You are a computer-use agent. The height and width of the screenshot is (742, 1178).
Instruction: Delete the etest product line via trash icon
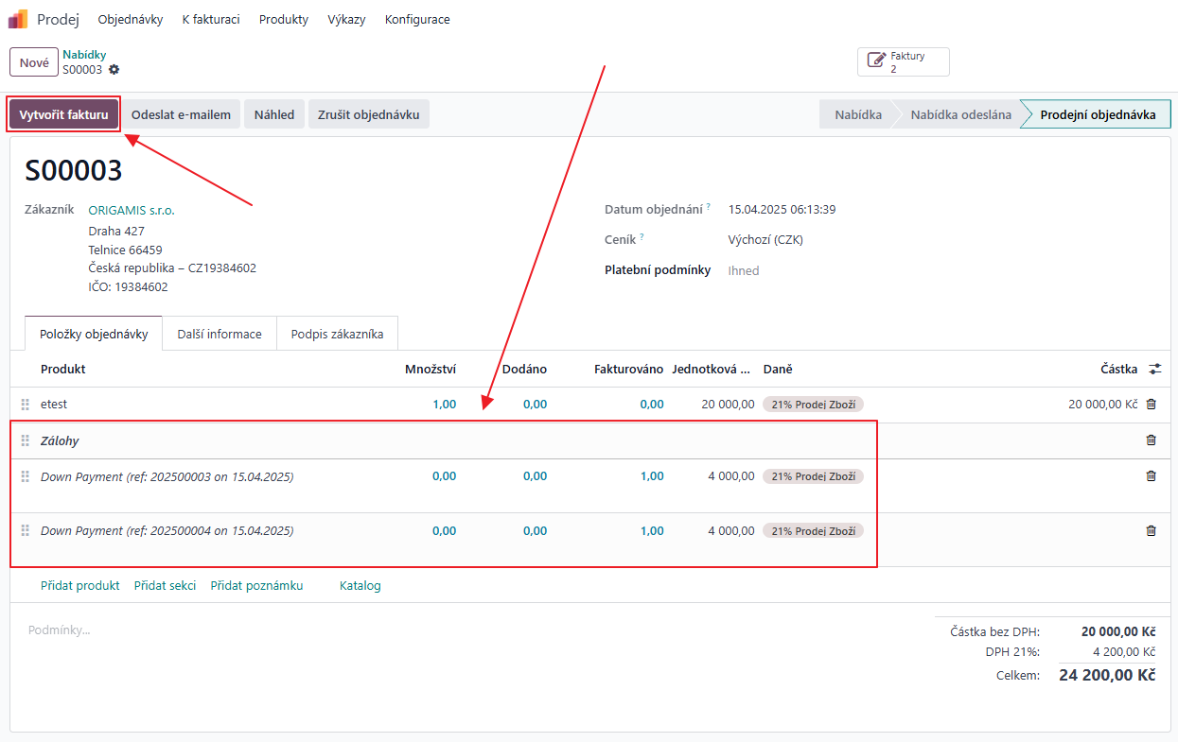click(1151, 405)
